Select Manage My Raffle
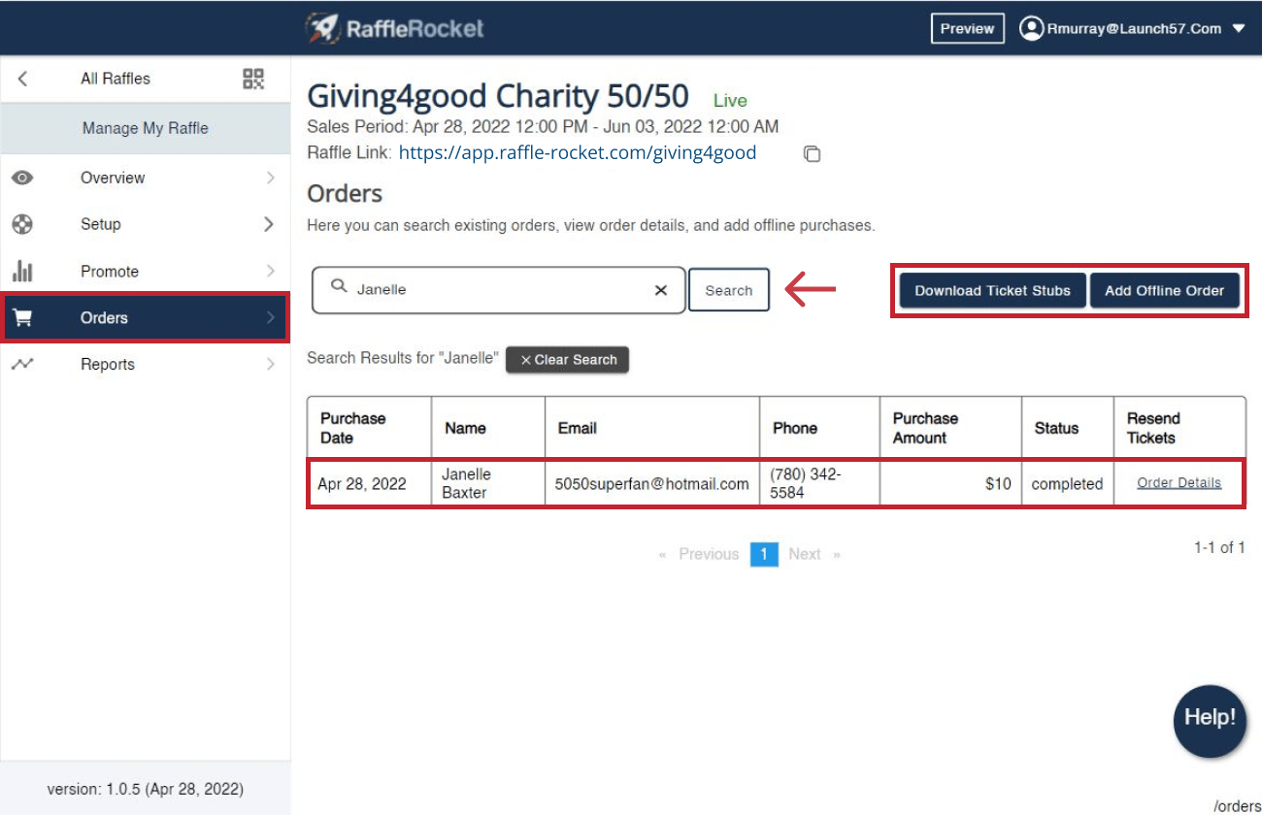 pos(146,128)
